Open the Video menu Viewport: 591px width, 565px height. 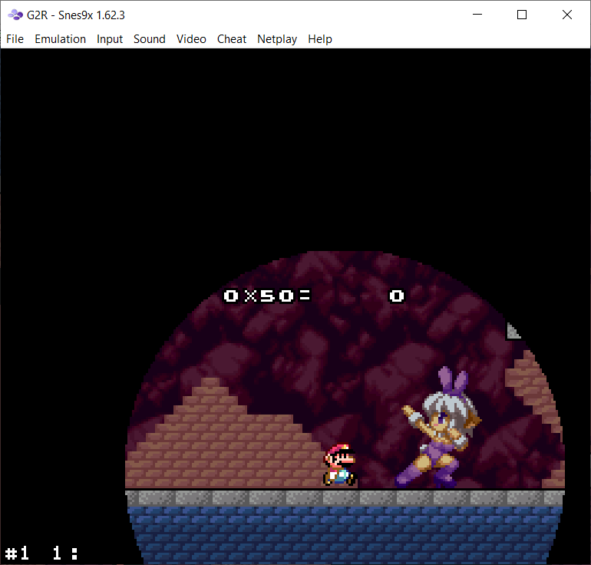pos(191,39)
